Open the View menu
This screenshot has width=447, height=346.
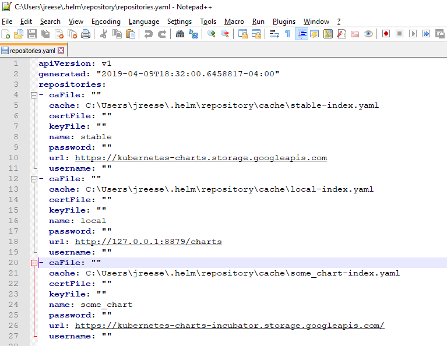76,22
